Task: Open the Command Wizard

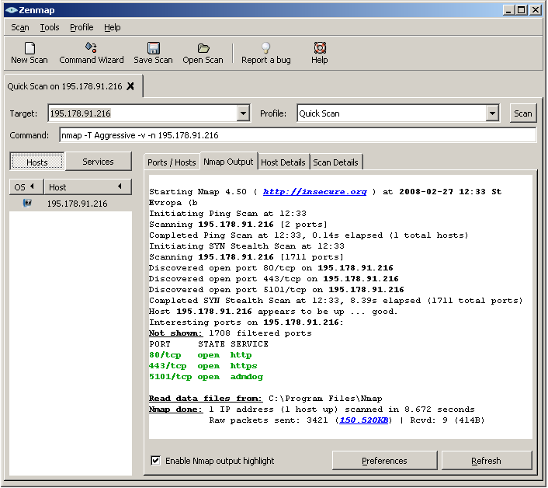Action: (92, 54)
